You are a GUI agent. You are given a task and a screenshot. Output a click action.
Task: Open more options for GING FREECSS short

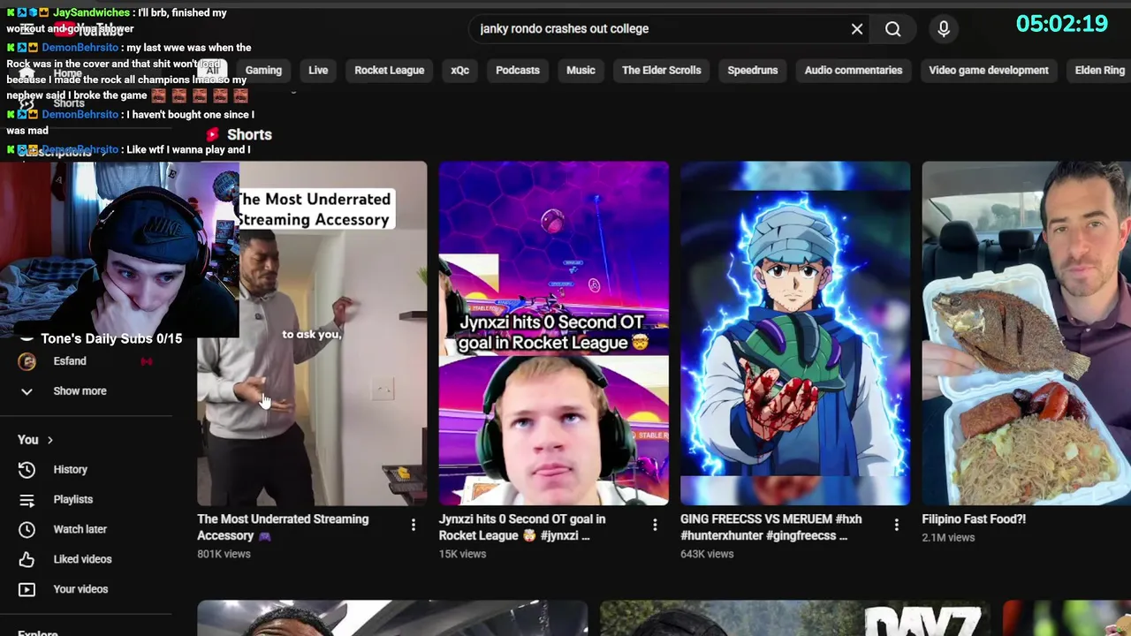click(x=896, y=526)
